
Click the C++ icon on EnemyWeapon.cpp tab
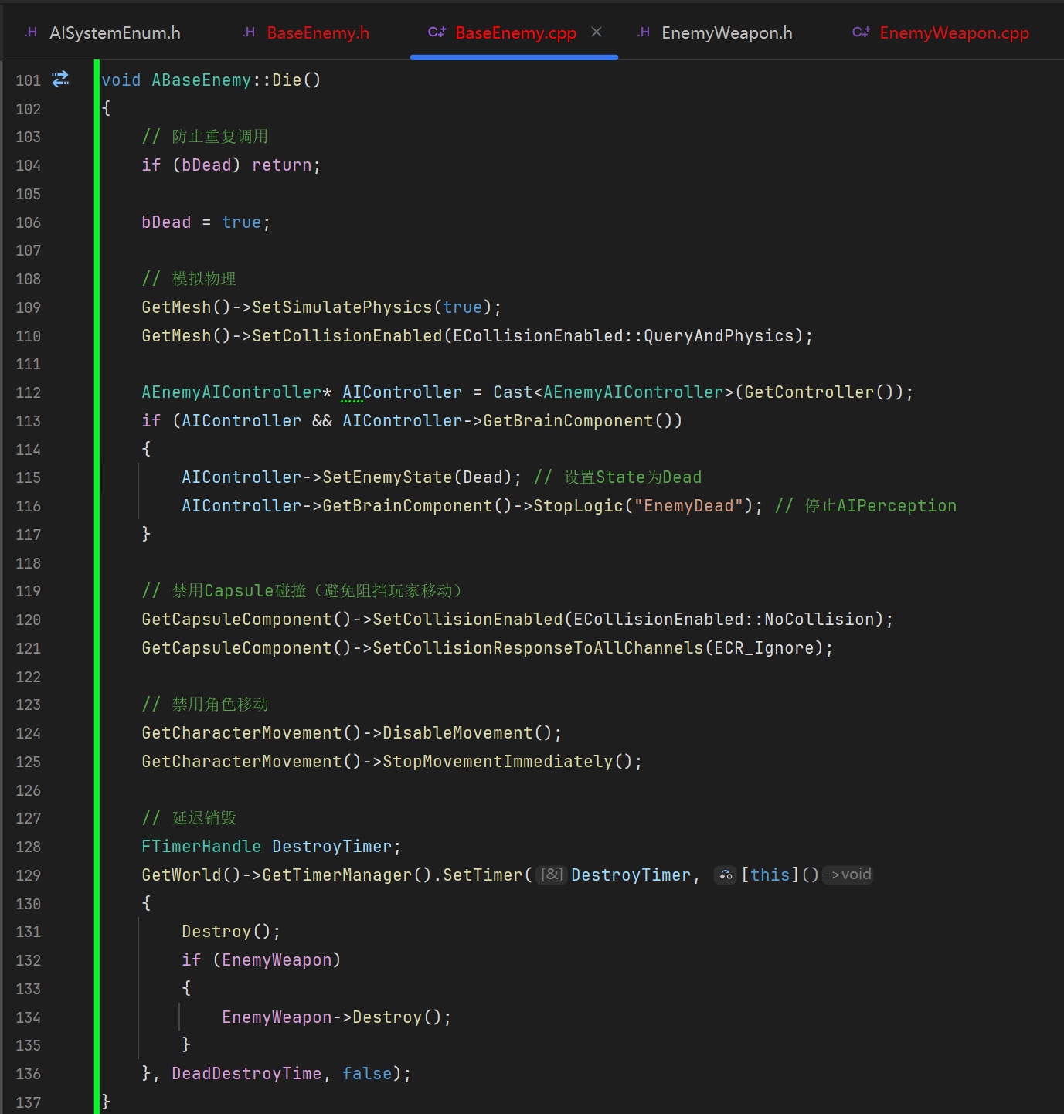[x=861, y=32]
